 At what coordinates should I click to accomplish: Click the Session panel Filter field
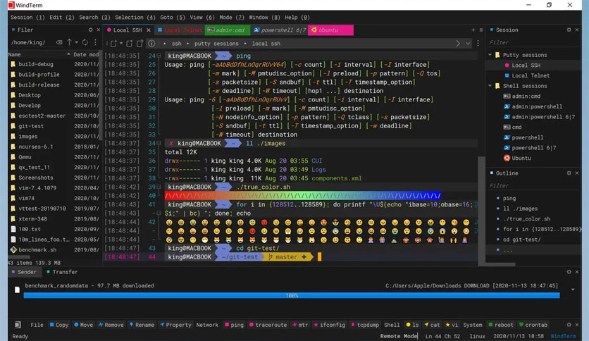(533, 42)
